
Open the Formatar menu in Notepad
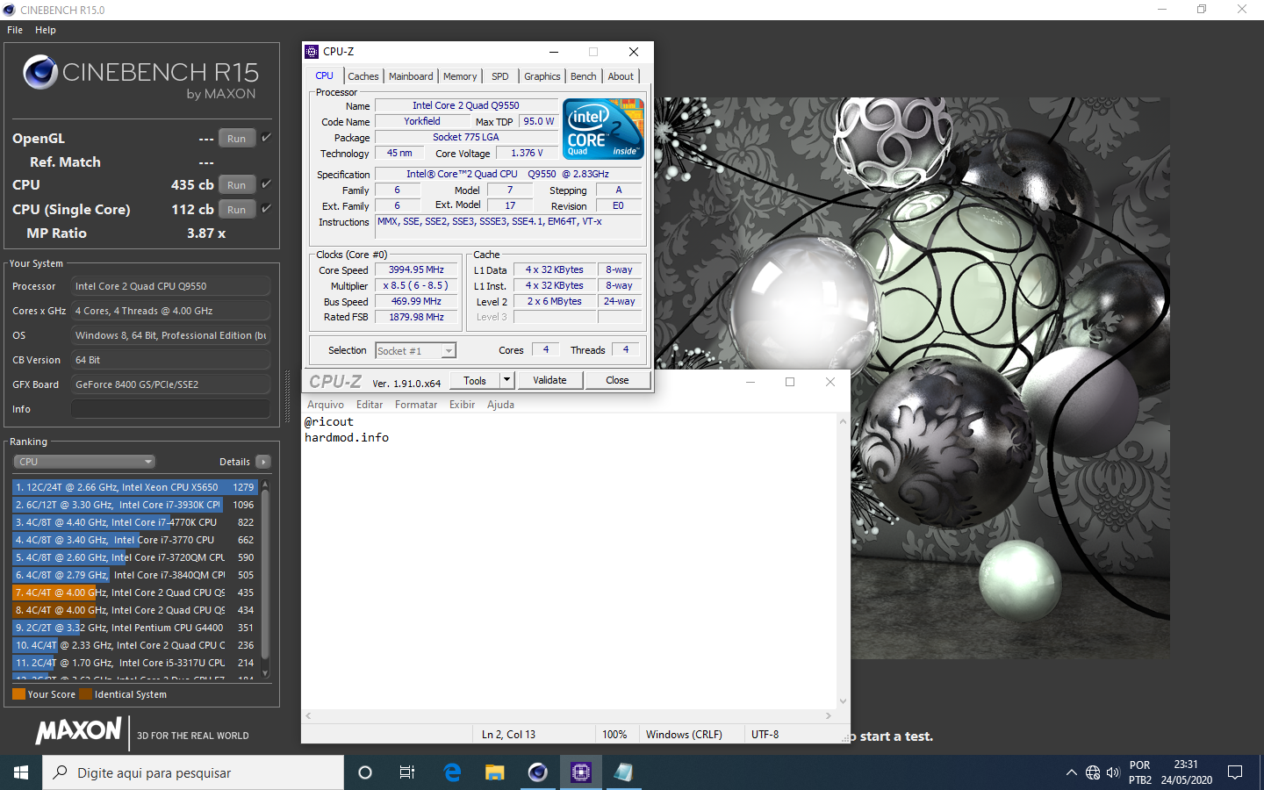click(416, 405)
